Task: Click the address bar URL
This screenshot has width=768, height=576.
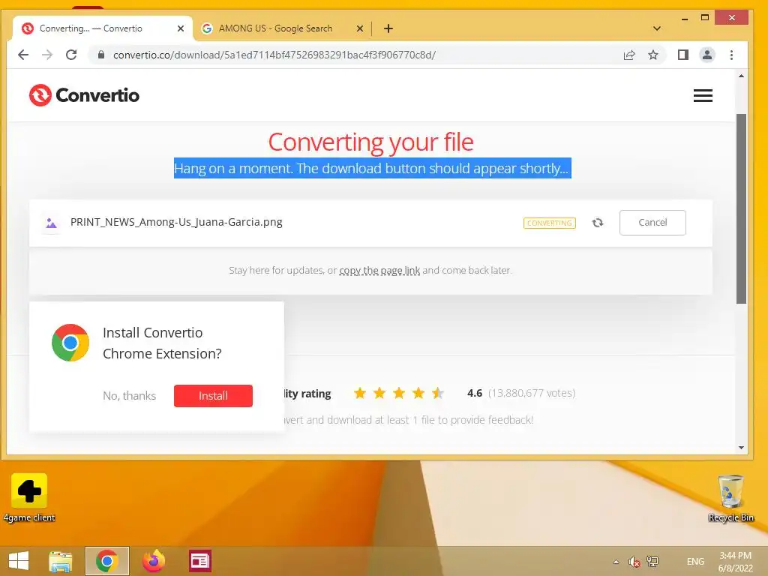Action: pos(274,55)
